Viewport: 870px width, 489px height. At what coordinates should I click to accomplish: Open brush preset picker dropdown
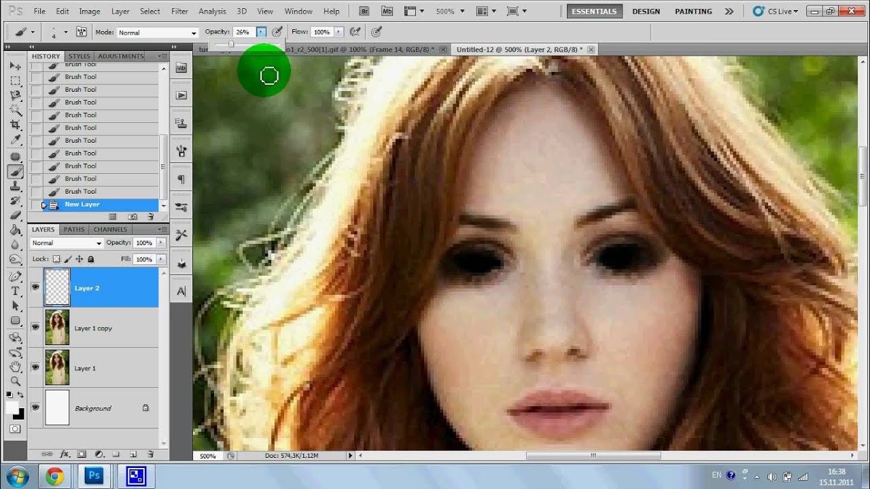[65, 32]
